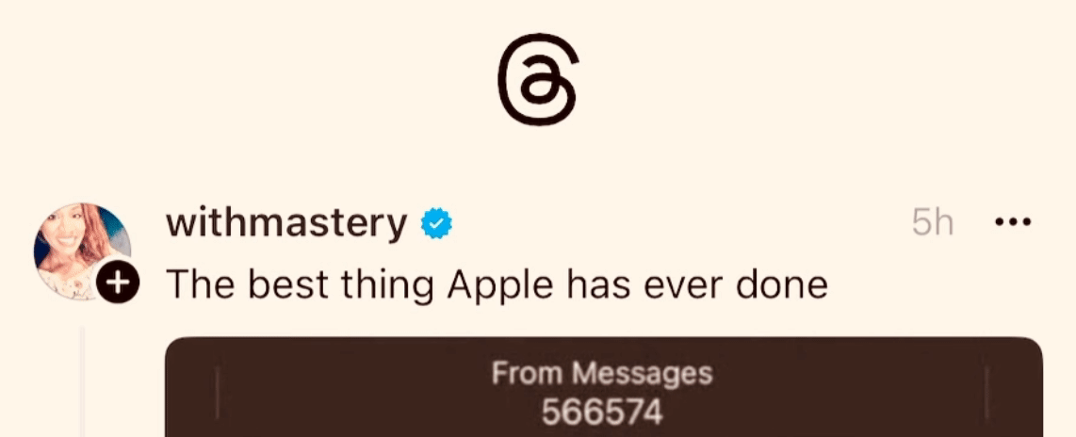Tap the From Messages label
Screen dimensions: 1076x437
coord(602,373)
